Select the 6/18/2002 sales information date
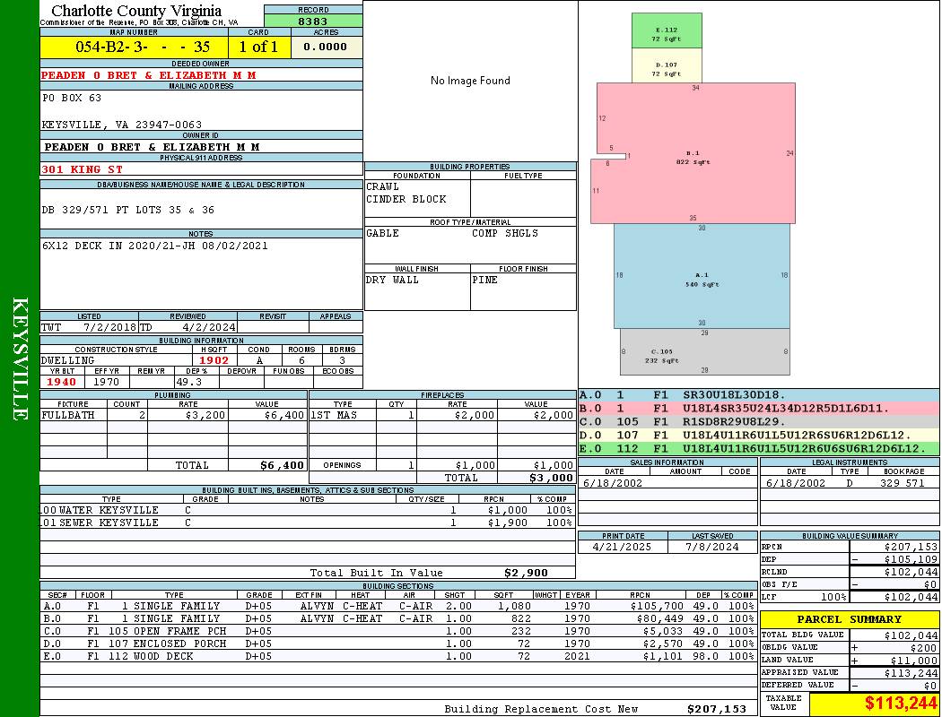Viewport: 942px width, 717px height. (x=612, y=483)
